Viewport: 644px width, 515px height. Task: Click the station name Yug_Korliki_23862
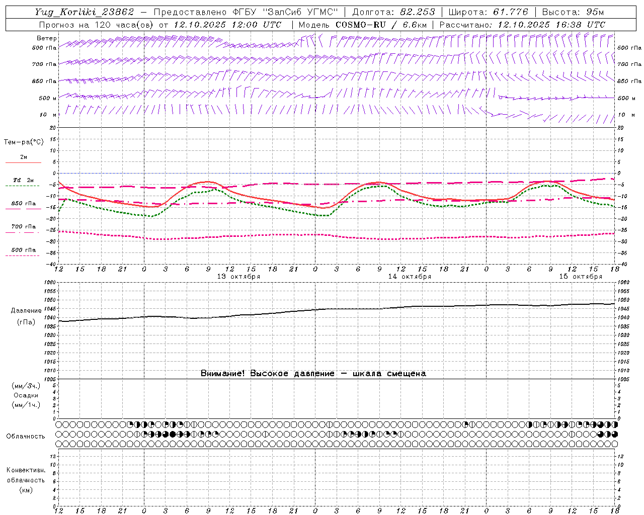(x=84, y=12)
